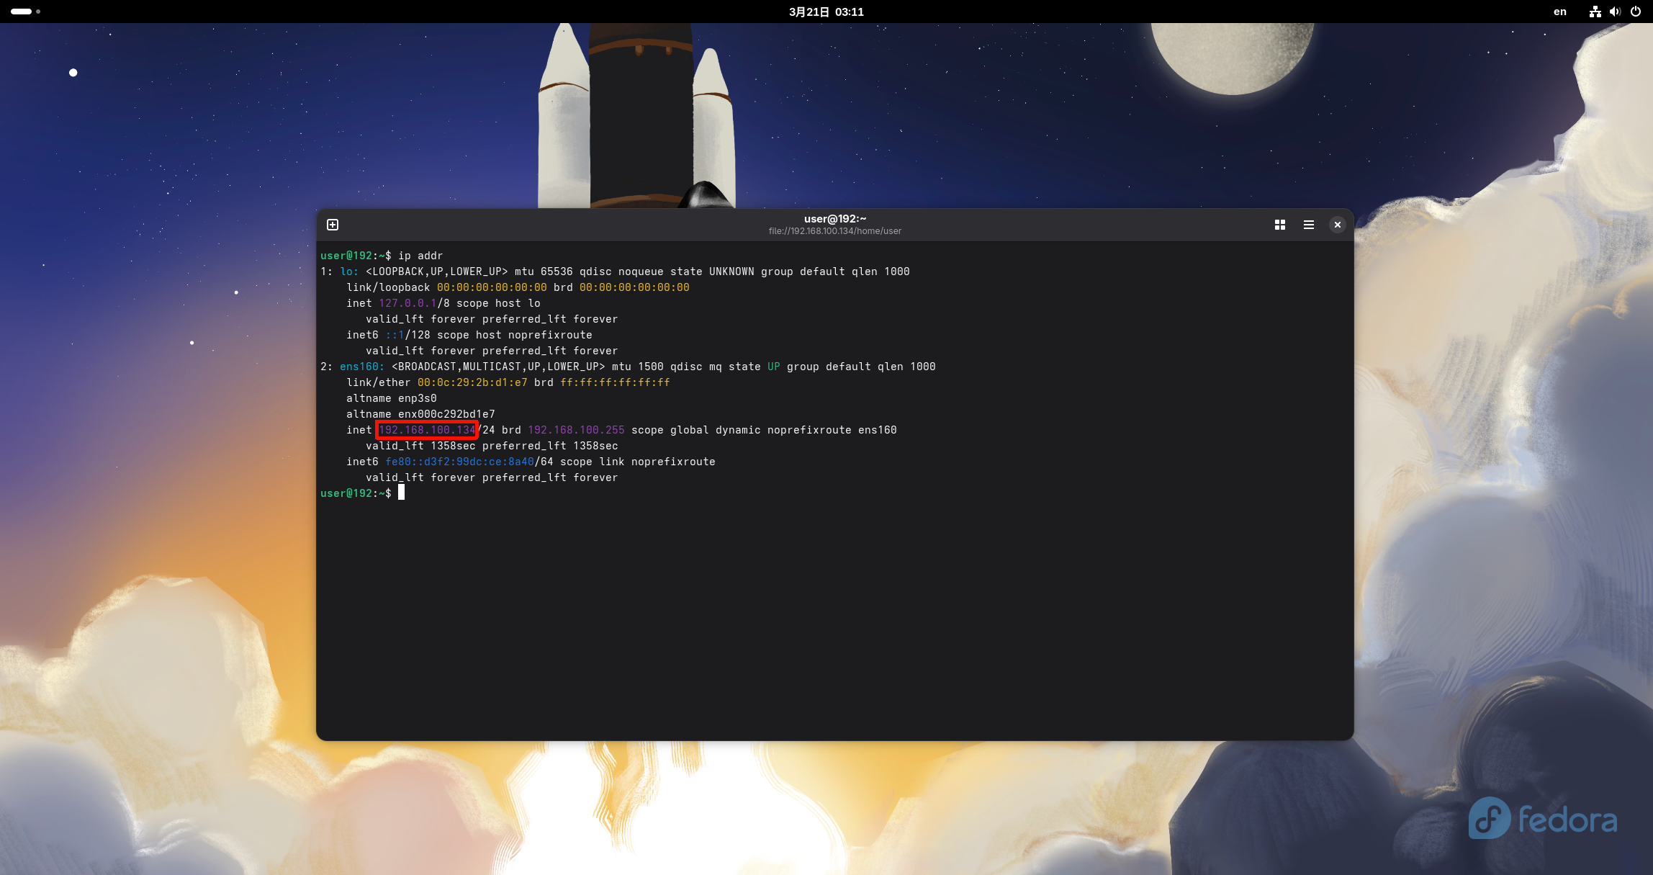Open the terminal hamburger menu
Viewport: 1653px width, 875px height.
1308,225
